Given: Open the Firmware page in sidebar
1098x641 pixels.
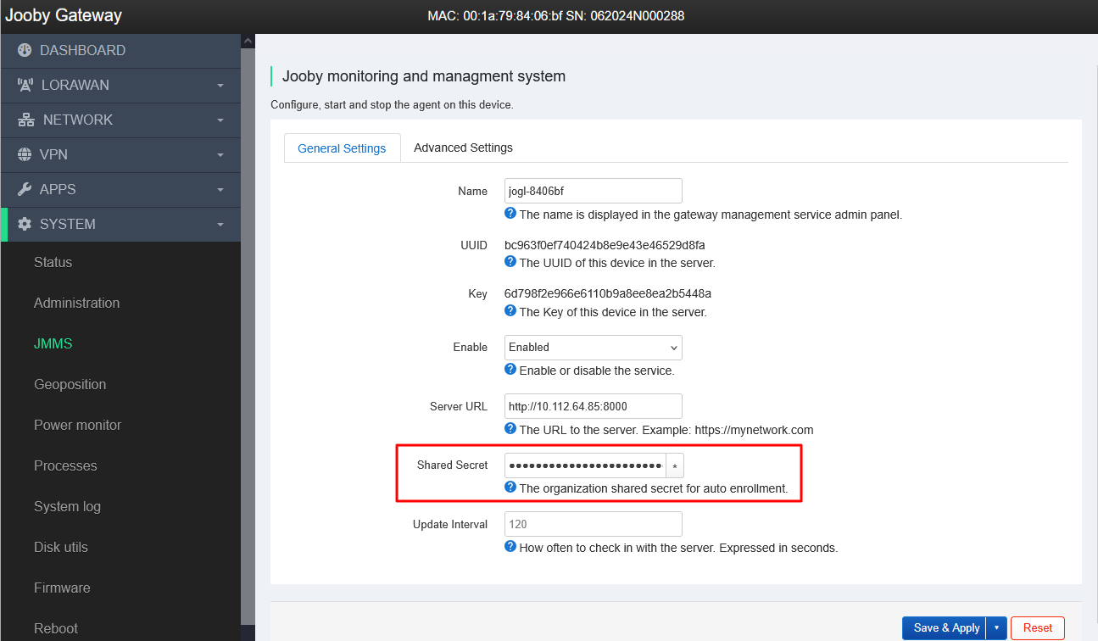Looking at the screenshot, I should click(x=62, y=588).
